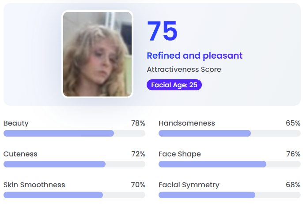303x204 pixels.
Task: Click the Handsomeness label text
Action: click(187, 123)
